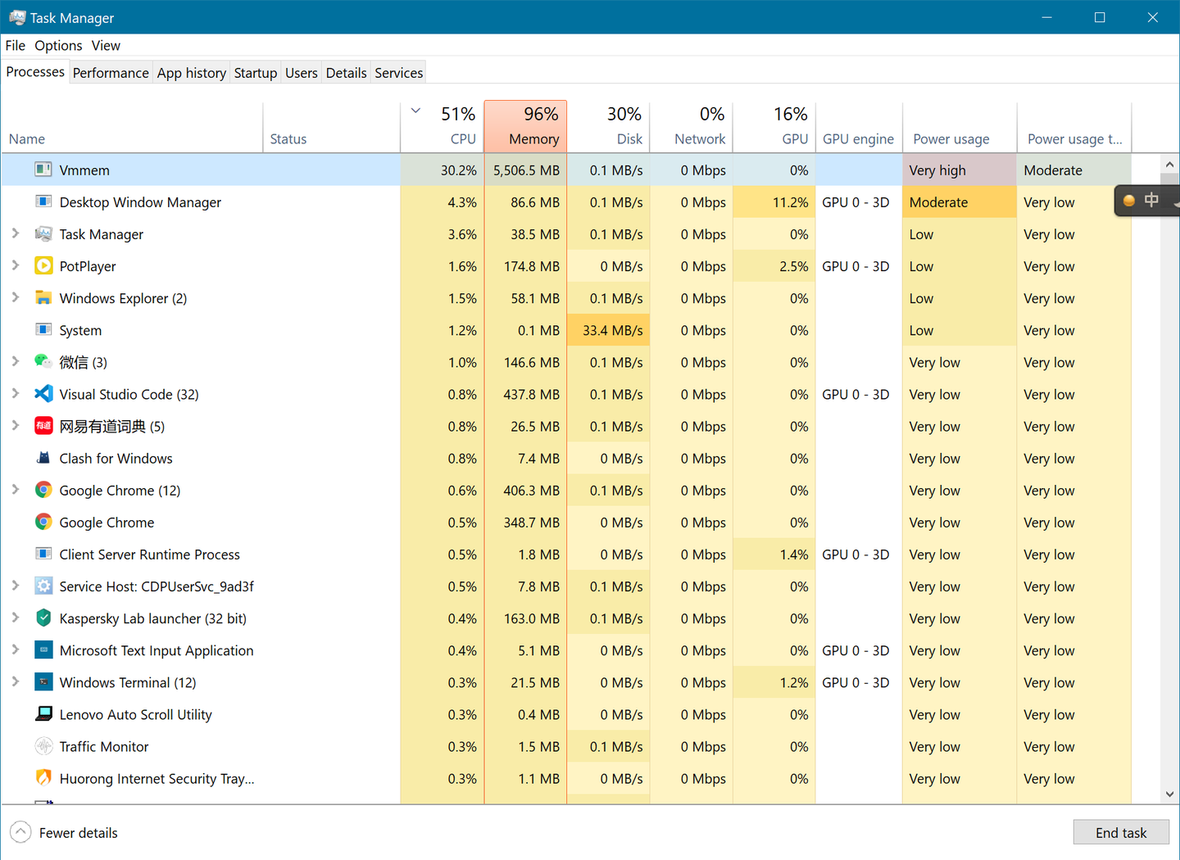The image size is (1180, 860).
Task: Click the Client Server Runtime Process icon
Action: (x=43, y=554)
